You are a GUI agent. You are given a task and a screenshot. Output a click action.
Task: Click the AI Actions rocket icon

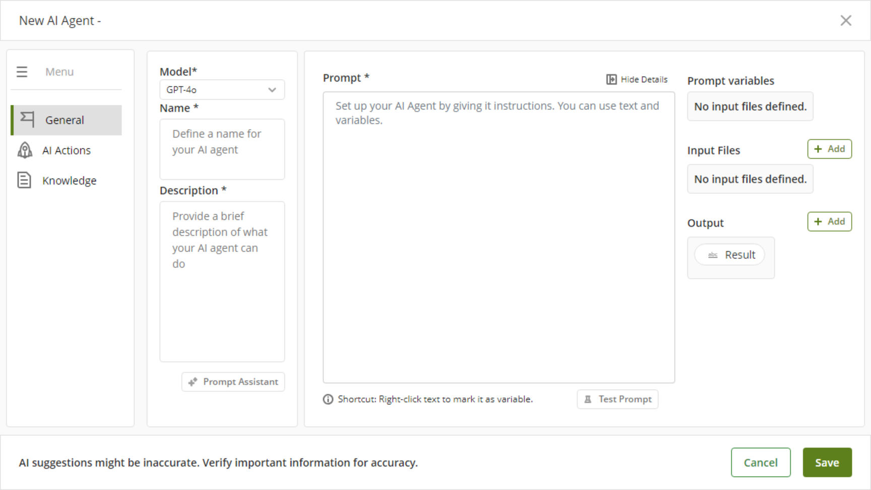point(25,150)
